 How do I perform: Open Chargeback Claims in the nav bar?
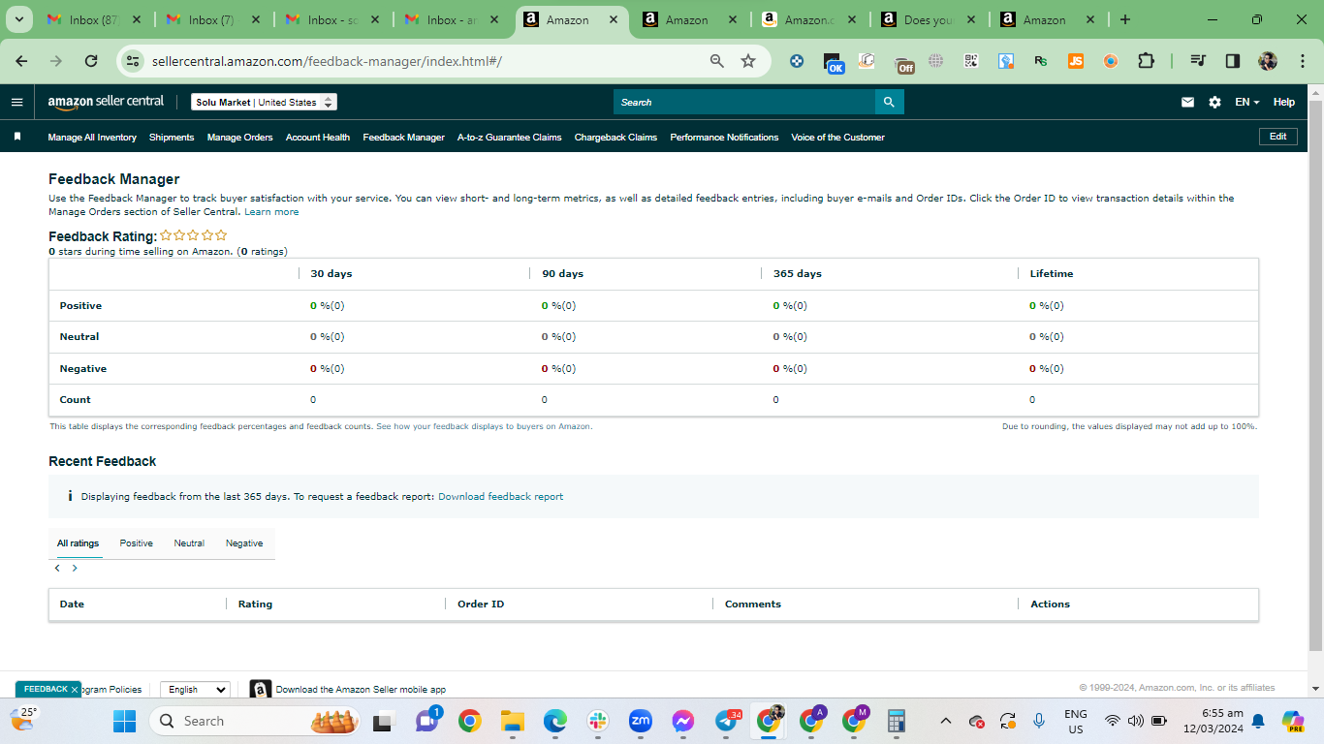tap(615, 138)
